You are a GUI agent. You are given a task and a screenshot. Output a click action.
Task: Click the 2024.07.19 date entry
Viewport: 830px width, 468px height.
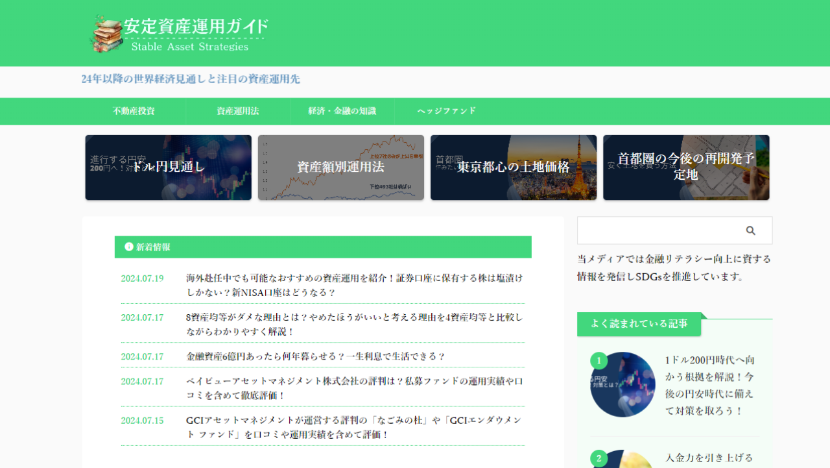(142, 278)
